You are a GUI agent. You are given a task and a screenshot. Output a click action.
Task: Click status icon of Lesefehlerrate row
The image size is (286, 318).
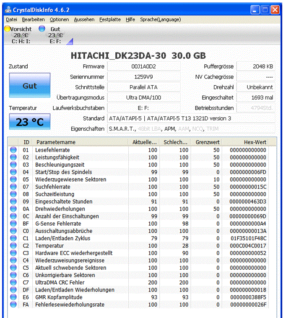[13, 150]
